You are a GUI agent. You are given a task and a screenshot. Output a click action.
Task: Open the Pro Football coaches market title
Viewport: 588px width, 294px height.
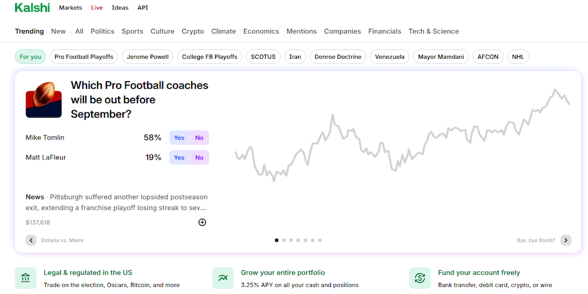pos(139,99)
